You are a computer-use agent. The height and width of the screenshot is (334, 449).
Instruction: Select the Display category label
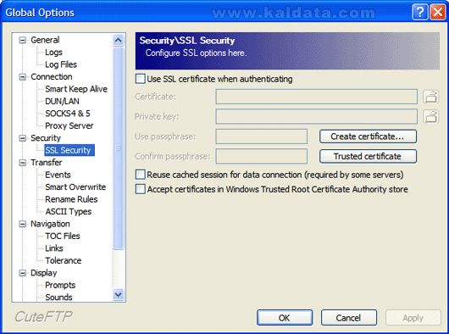(44, 273)
